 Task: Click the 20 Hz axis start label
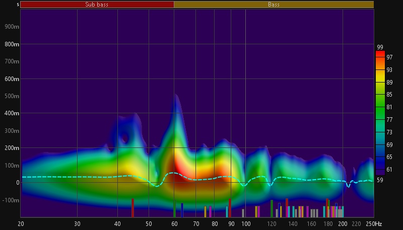(x=21, y=223)
